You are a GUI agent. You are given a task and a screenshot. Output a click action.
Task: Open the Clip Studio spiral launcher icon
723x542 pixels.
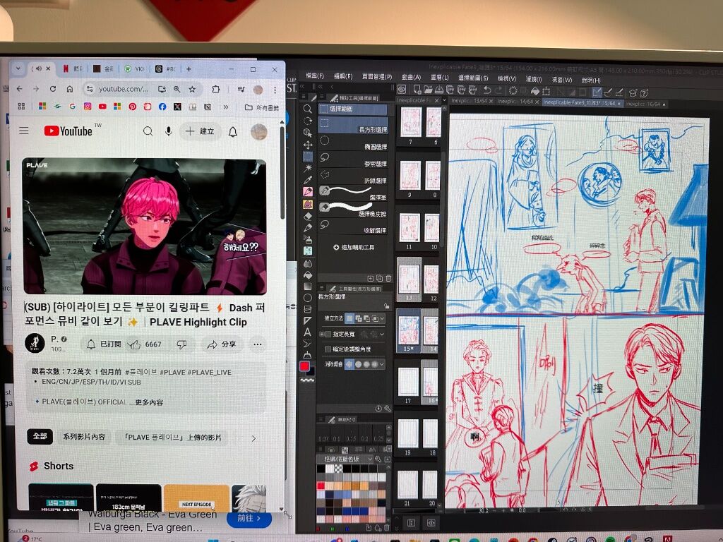tap(402, 90)
